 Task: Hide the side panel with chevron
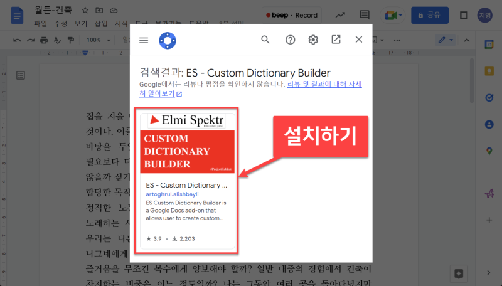[x=489, y=273]
